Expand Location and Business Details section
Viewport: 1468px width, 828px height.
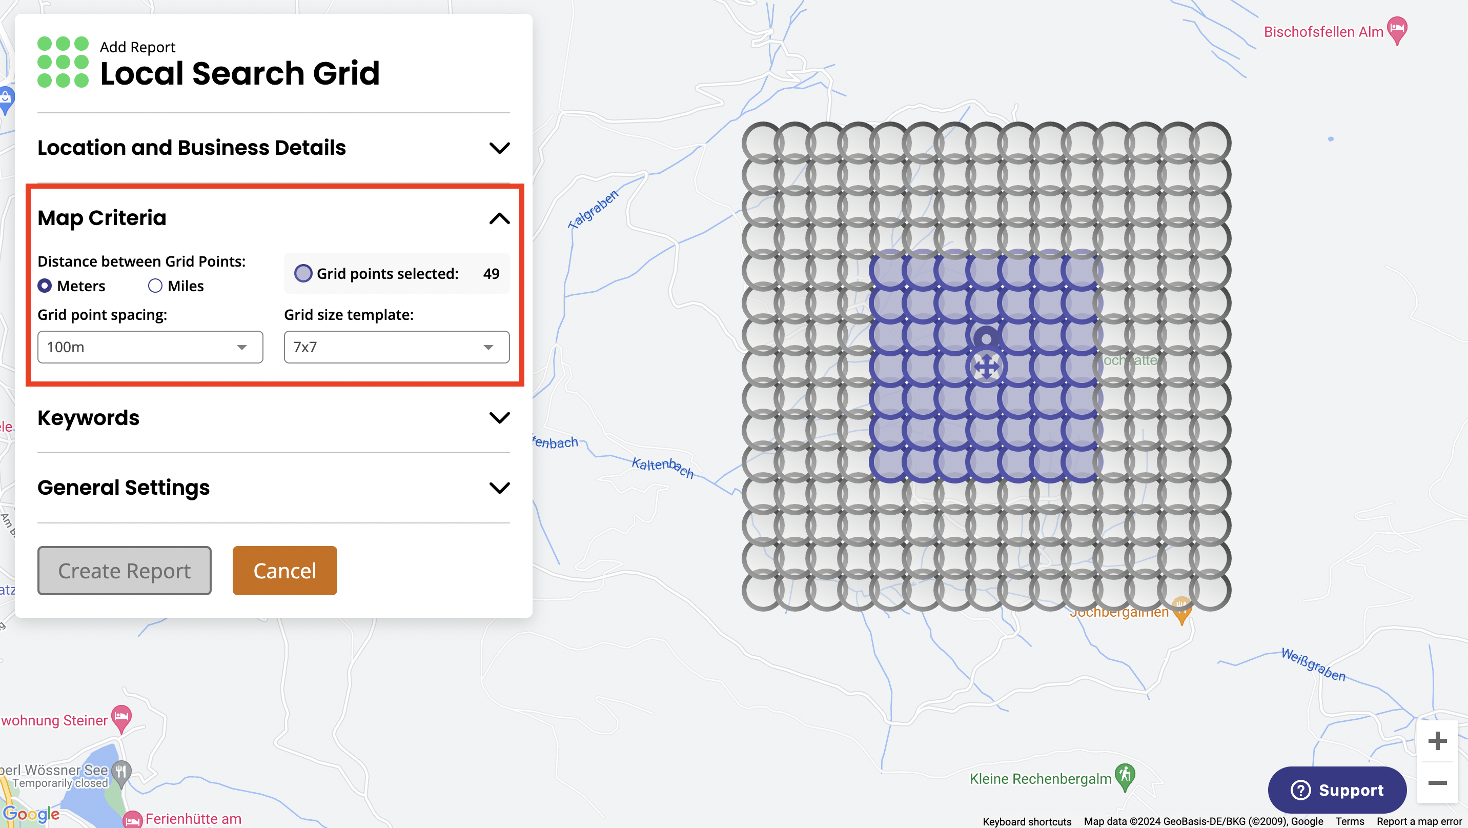click(499, 148)
